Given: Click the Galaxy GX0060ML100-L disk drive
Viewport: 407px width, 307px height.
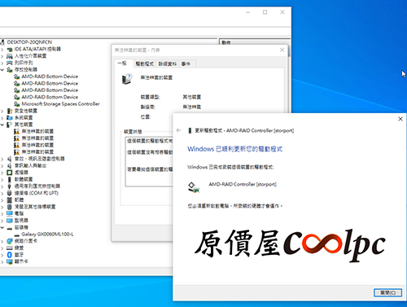Looking at the screenshot, I should click(x=47, y=234).
